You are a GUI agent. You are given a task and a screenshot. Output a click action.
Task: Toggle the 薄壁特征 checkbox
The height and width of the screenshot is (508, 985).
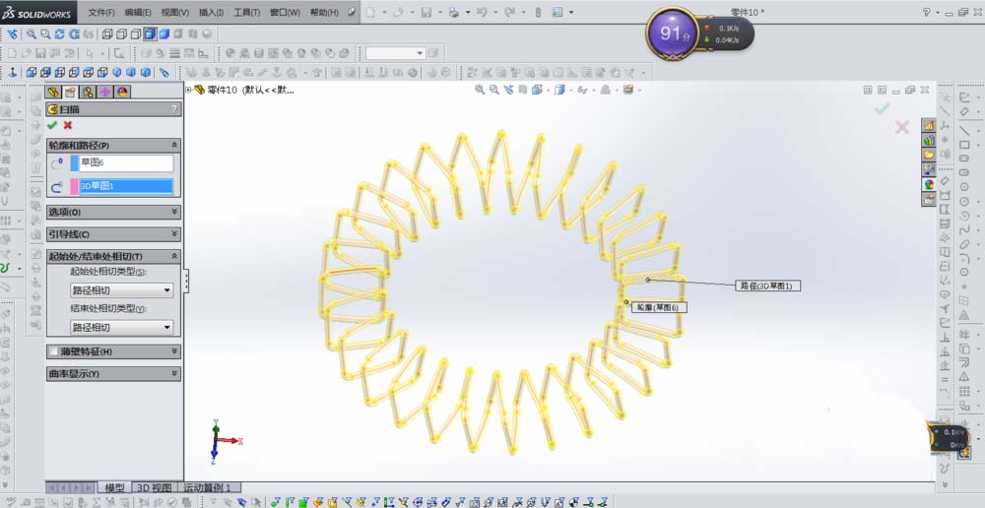53,351
